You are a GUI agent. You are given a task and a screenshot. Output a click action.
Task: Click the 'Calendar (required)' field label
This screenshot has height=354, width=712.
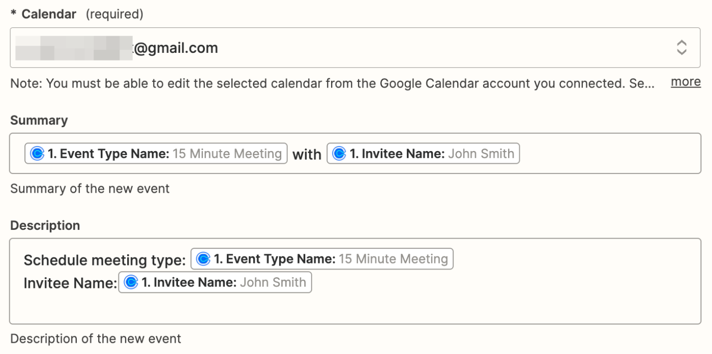[76, 14]
